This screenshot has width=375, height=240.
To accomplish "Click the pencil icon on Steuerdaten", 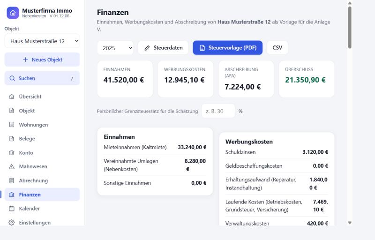I will click(147, 48).
